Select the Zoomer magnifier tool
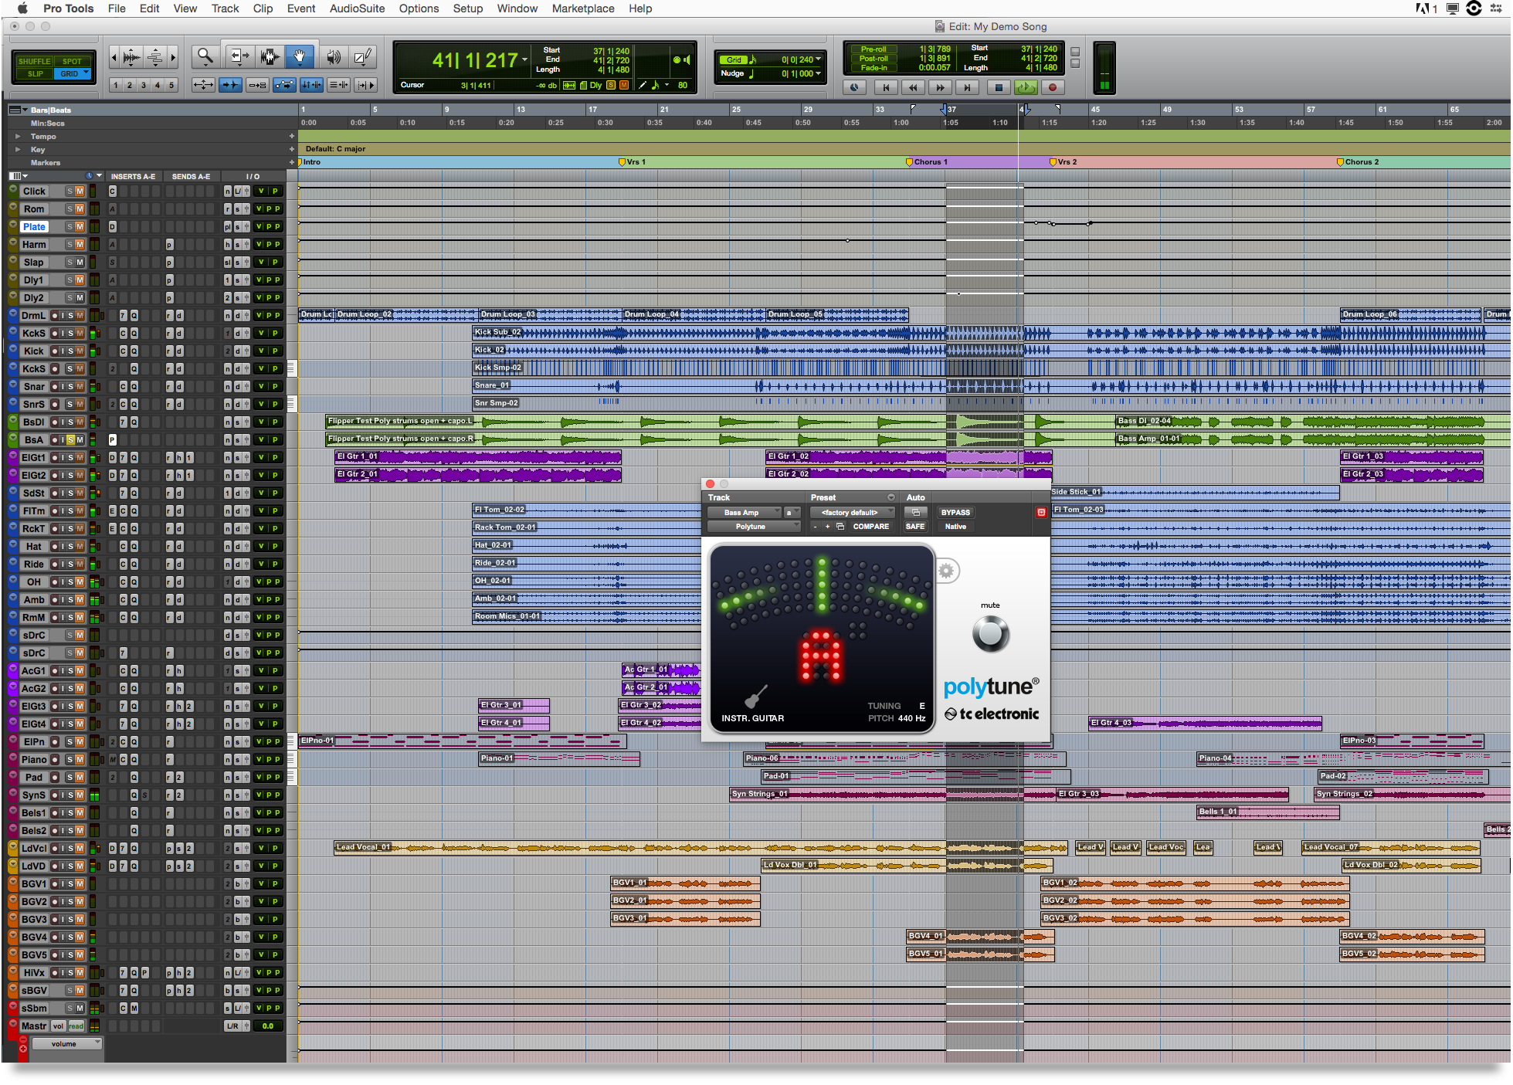The width and height of the screenshot is (1513, 1085). 205,56
